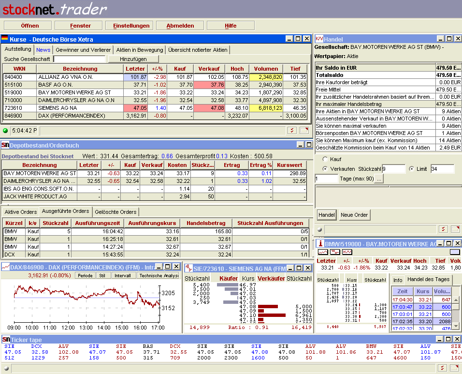Image resolution: width=462 pixels, height=374 pixels.
Task: Click the Hinzufügen button
Action: tap(133, 59)
